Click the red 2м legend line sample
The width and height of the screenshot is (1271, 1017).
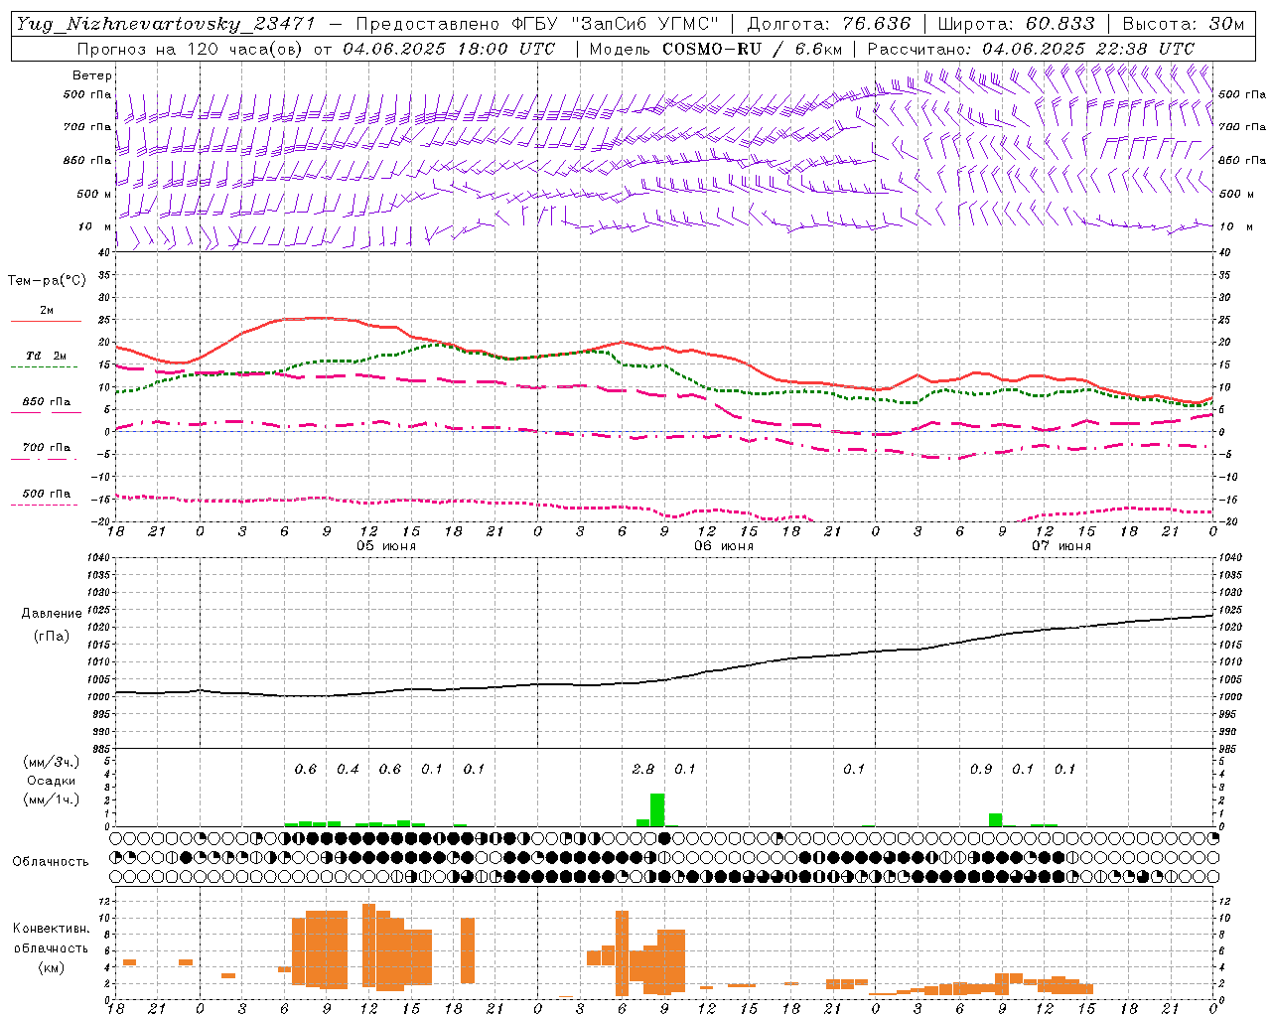point(46,321)
